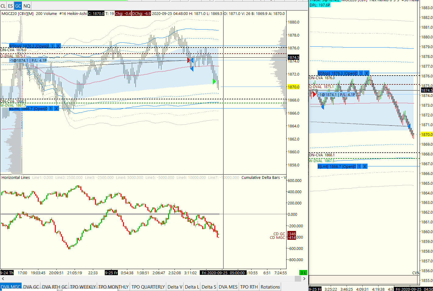Open the Rotations chart tab

point(270,287)
